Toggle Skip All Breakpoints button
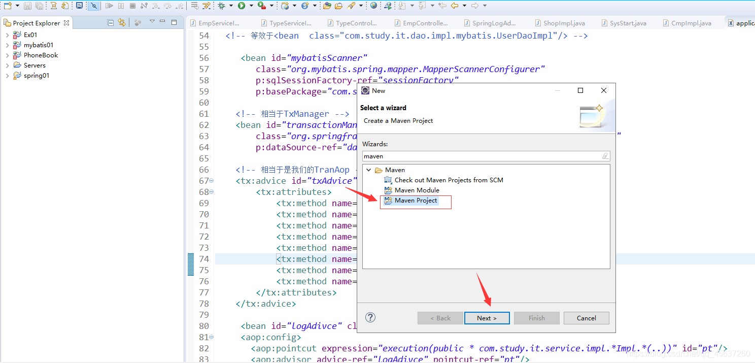Viewport: 755px width, 363px height. point(94,6)
